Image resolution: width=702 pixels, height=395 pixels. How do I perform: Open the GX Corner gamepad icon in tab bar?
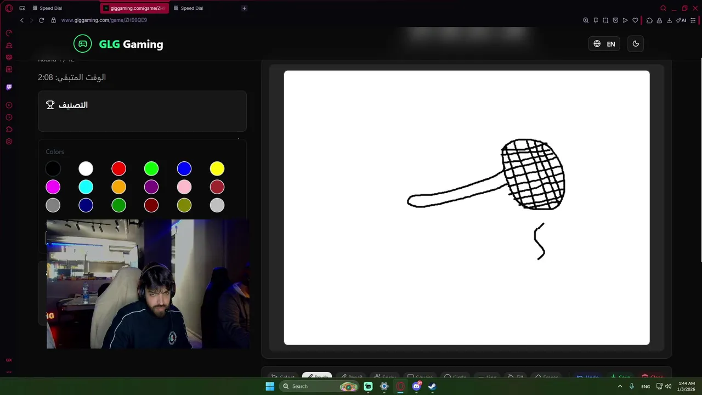pyautogui.click(x=22, y=8)
